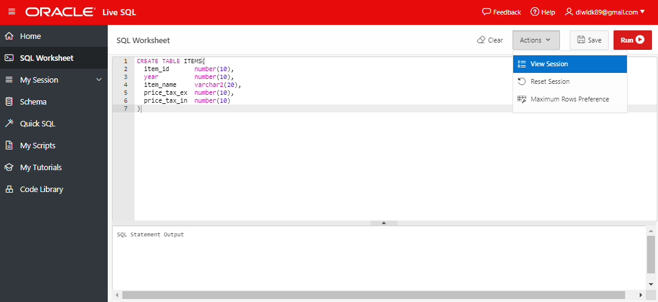Choose Reset Session from Actions menu

570,81
